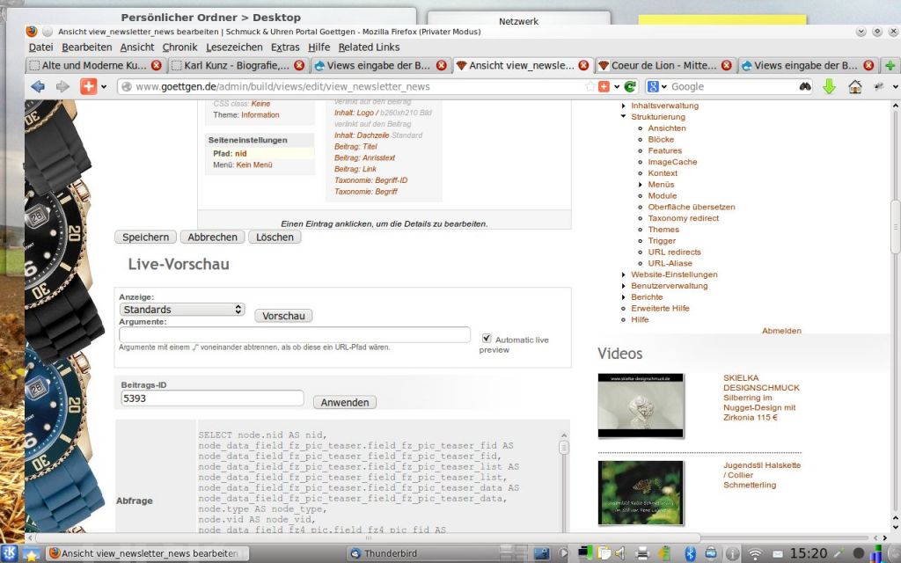Open the Taxonomy redirect link
Image resolution: width=901 pixels, height=563 pixels.
683,218
